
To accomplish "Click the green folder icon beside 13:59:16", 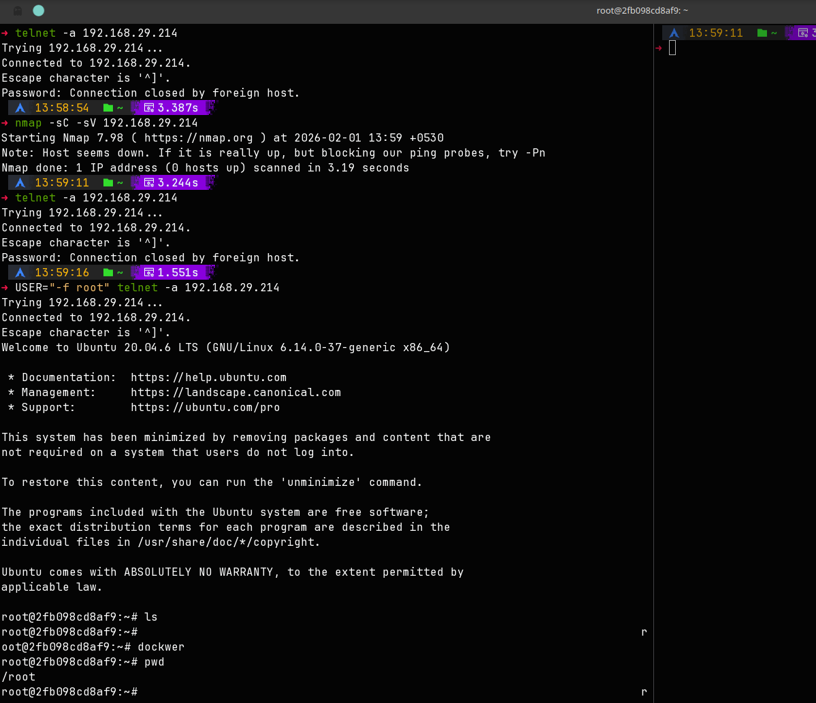I will pyautogui.click(x=108, y=273).
